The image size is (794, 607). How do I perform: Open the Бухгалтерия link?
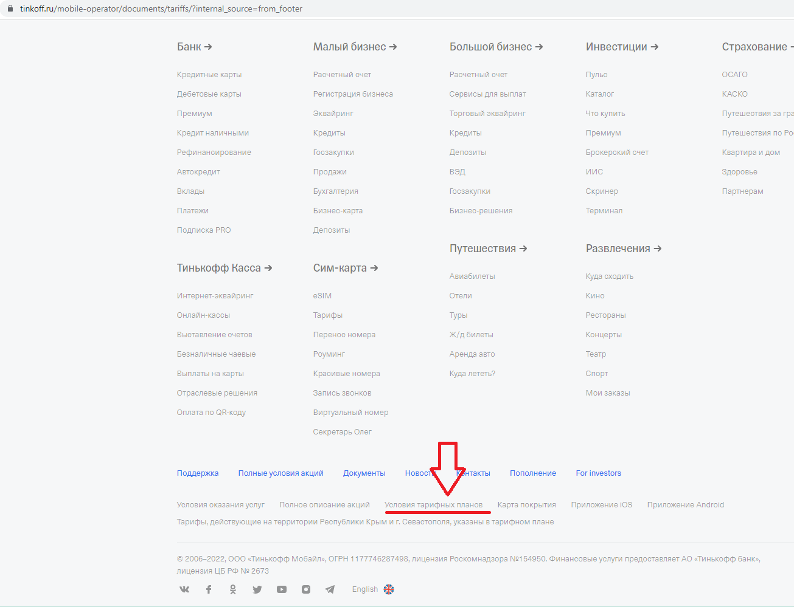coord(336,191)
